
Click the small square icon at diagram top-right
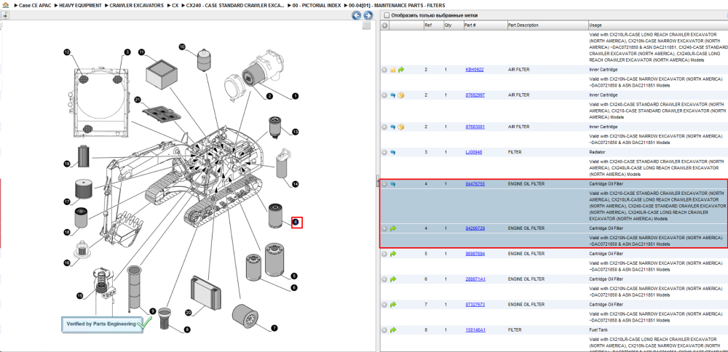click(366, 26)
